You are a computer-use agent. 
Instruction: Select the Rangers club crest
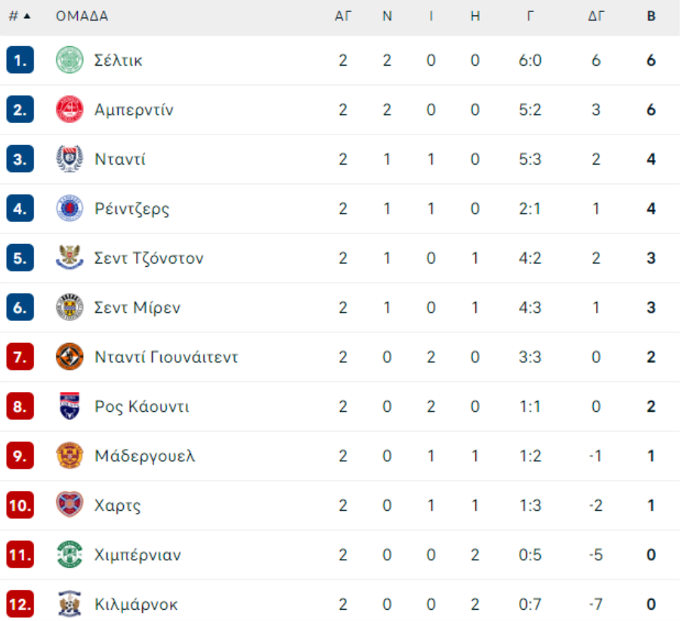coord(70,209)
